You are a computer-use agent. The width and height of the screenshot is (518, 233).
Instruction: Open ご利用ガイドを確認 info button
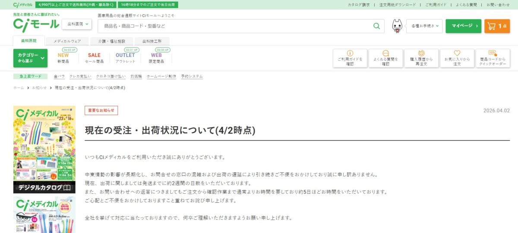[350, 58]
